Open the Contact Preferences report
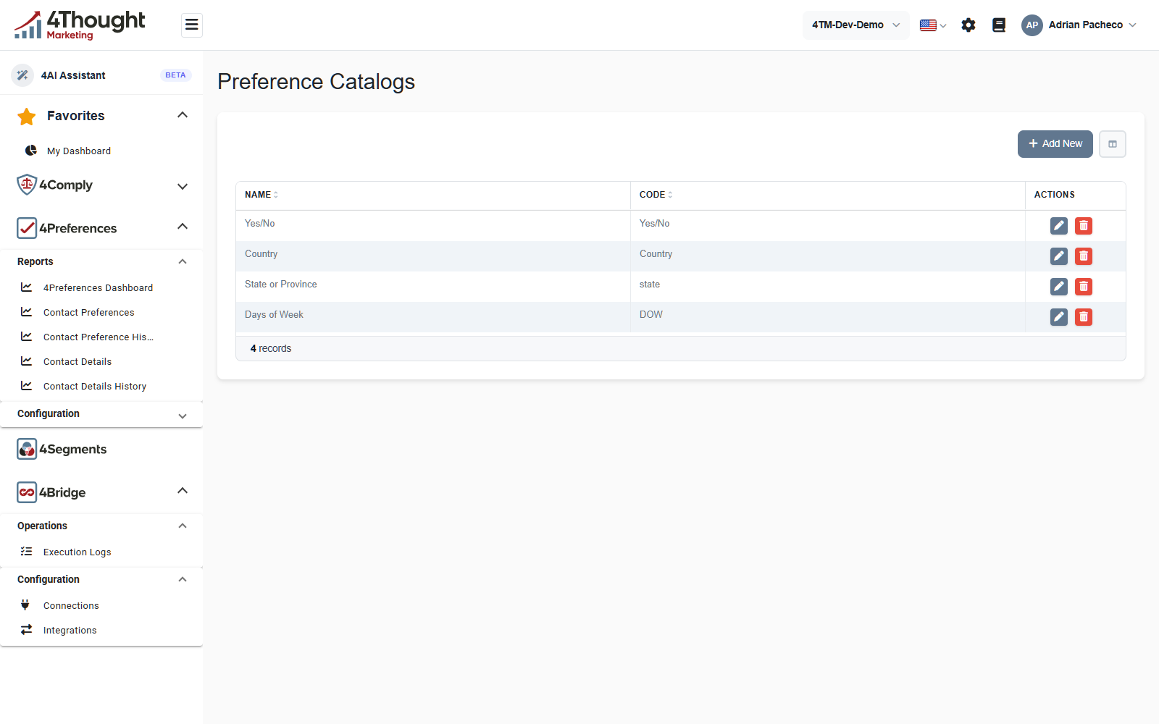 pyautogui.click(x=89, y=312)
